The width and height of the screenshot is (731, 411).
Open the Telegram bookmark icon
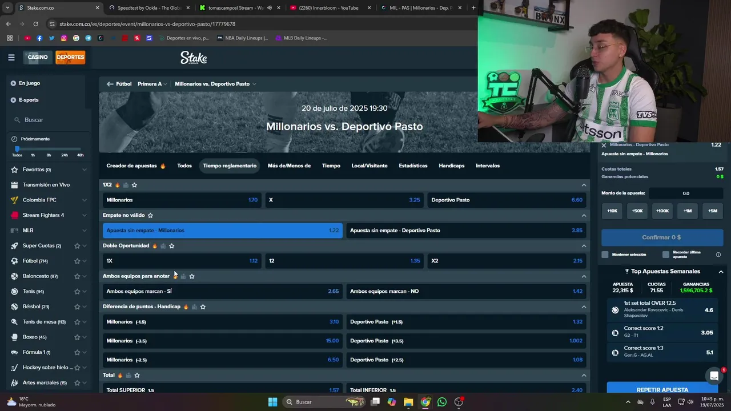coord(89,38)
